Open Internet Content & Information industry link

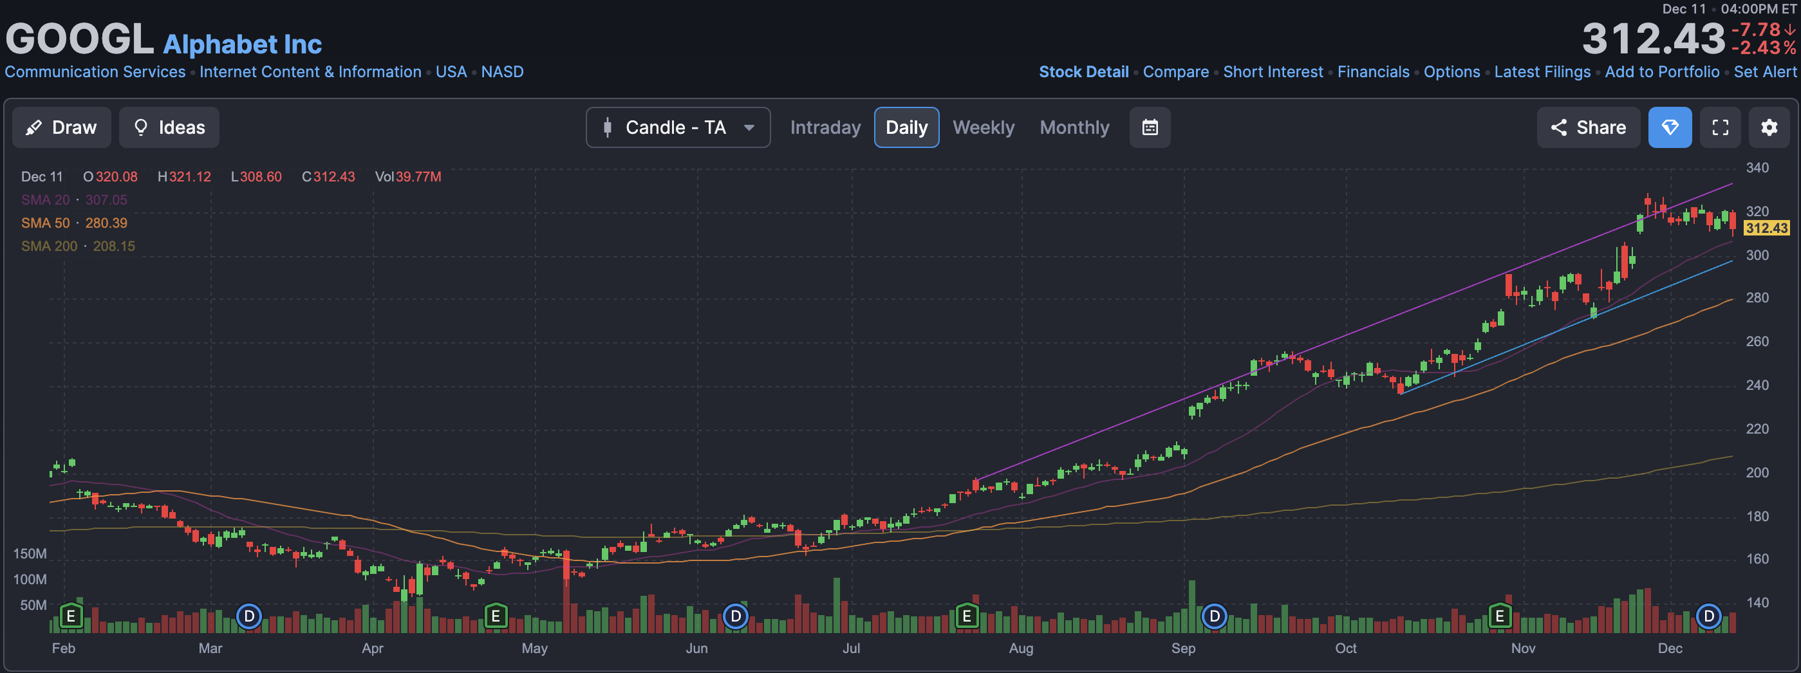click(310, 72)
